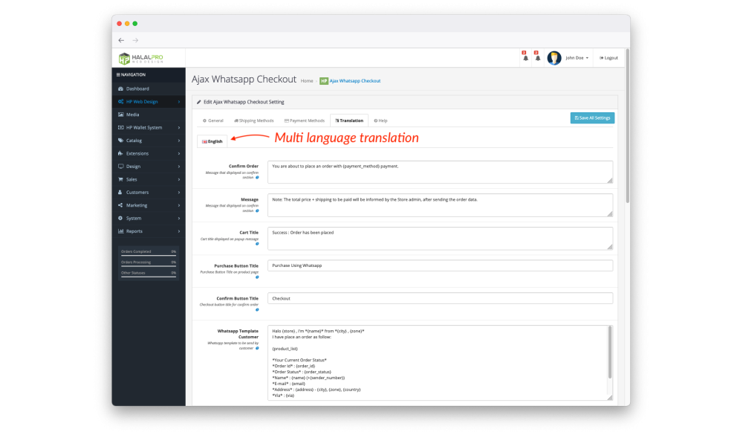This screenshot has width=743, height=435.
Task: Open the first notification bell
Action: pyautogui.click(x=525, y=57)
